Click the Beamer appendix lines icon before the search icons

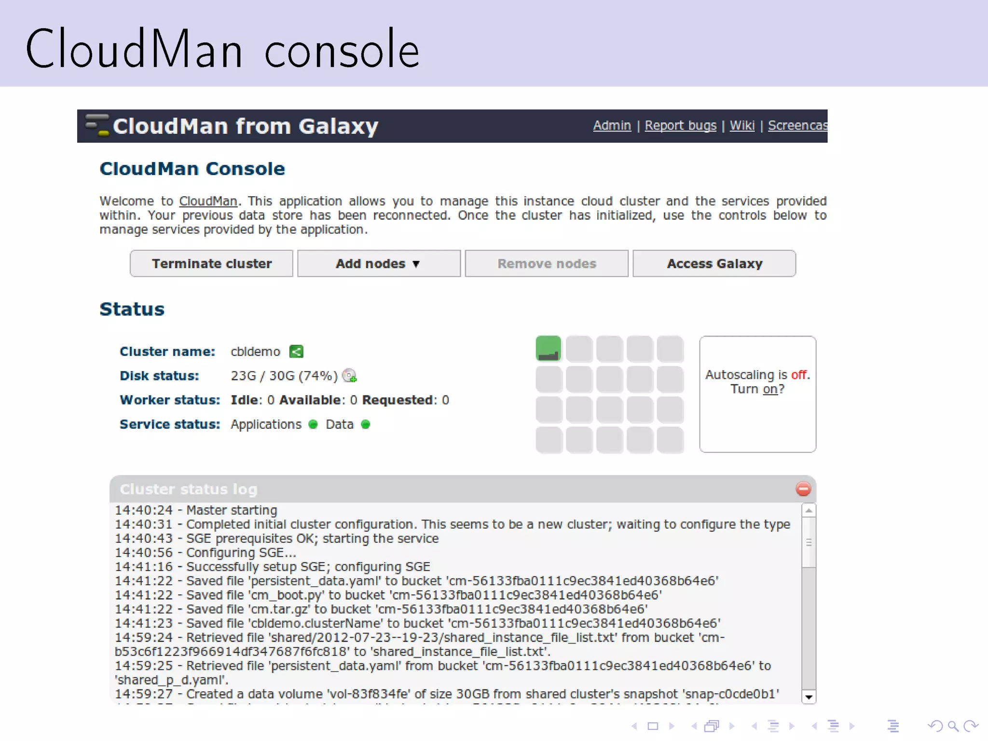893,726
